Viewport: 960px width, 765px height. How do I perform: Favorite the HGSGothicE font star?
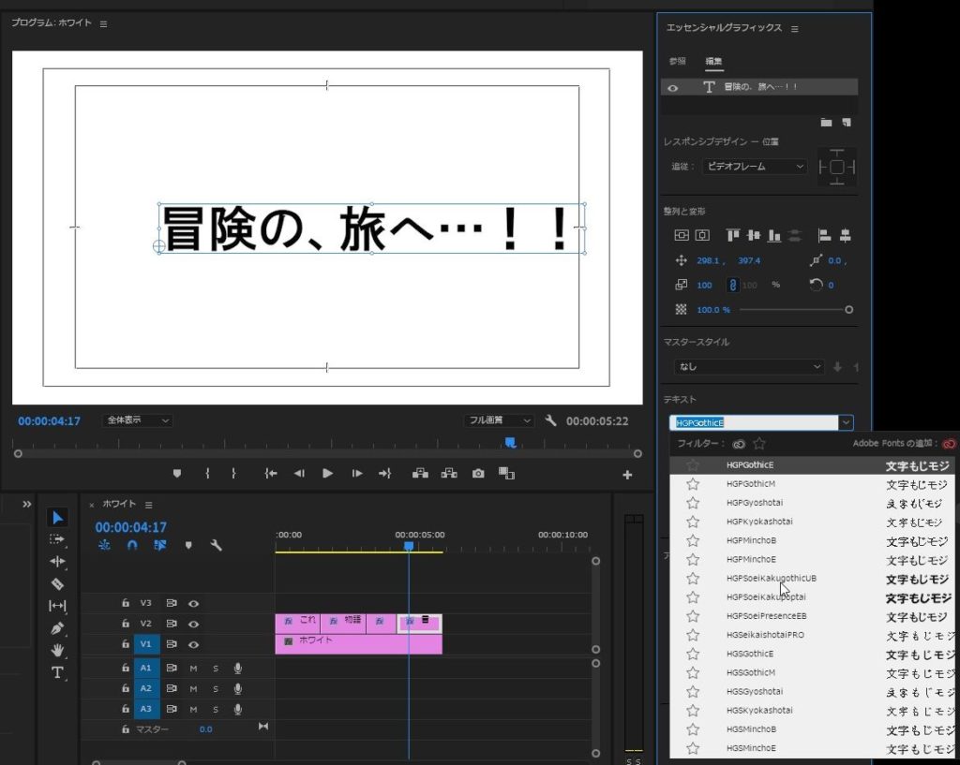point(693,654)
